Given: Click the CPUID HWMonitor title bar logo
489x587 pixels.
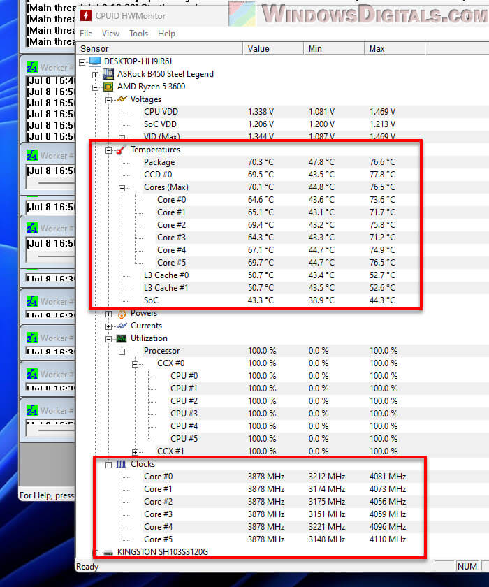Looking at the screenshot, I should tap(86, 15).
